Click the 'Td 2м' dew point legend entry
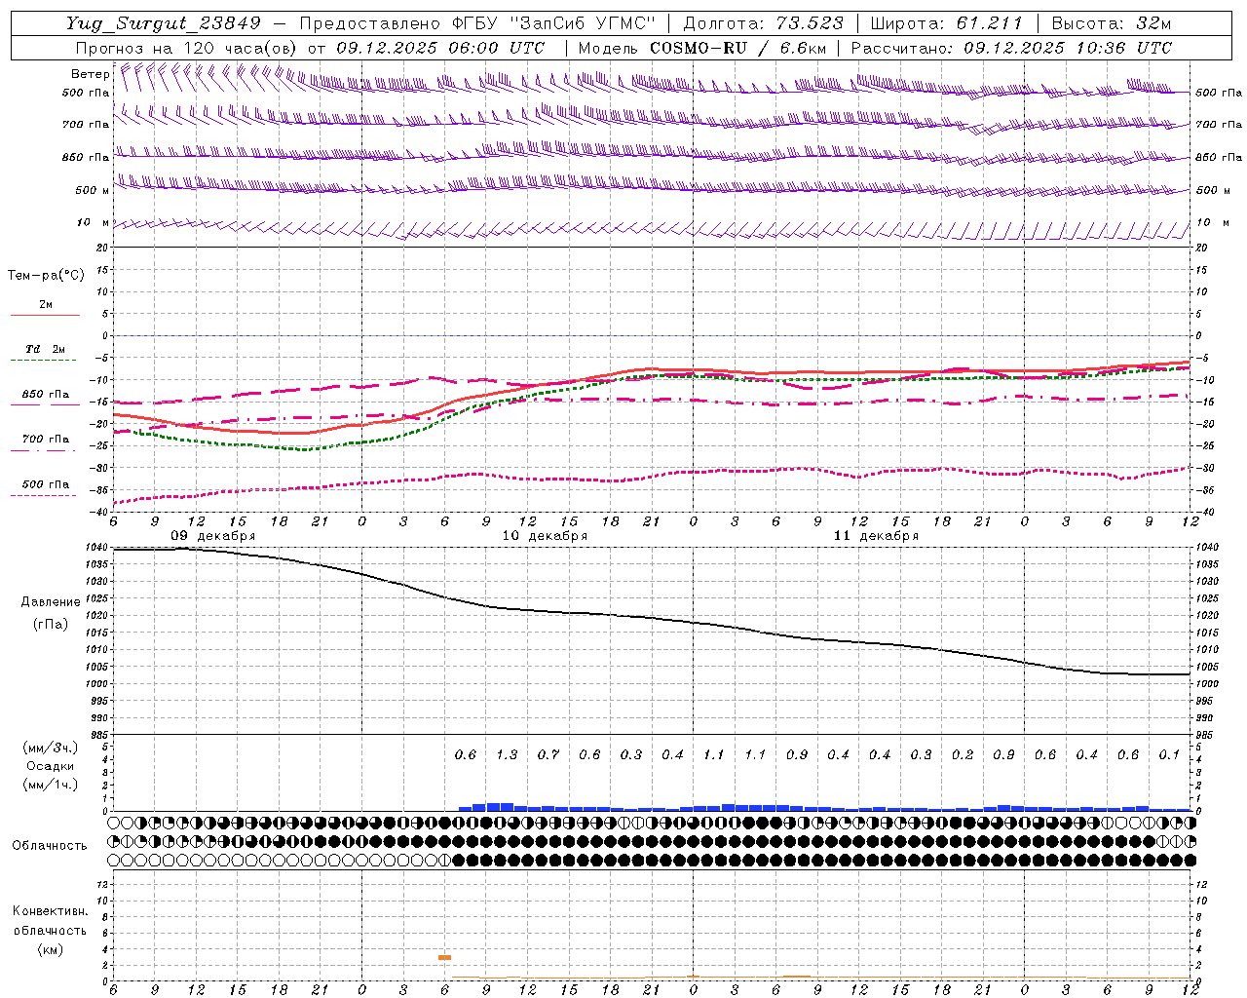 coord(46,349)
